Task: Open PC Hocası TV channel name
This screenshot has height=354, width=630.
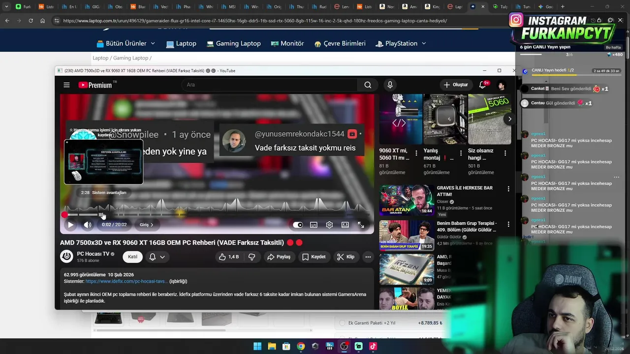Action: tap(93, 254)
